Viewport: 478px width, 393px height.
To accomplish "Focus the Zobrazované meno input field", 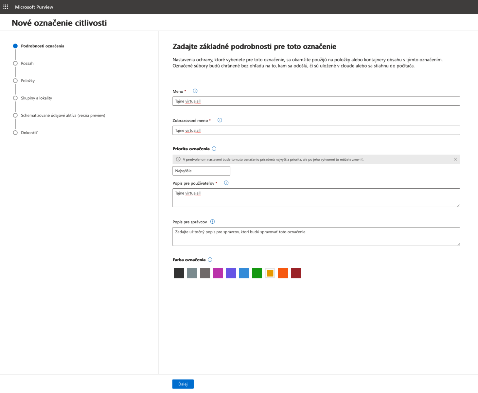I will [316, 130].
